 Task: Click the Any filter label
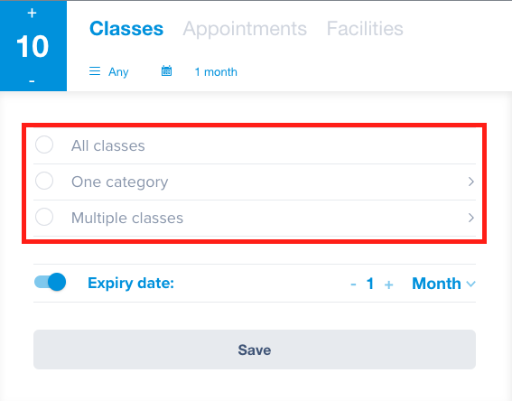[x=118, y=72]
